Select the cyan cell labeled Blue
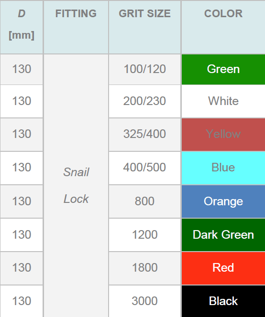Image resolution: width=265 pixels, height=317 pixels. 223,168
